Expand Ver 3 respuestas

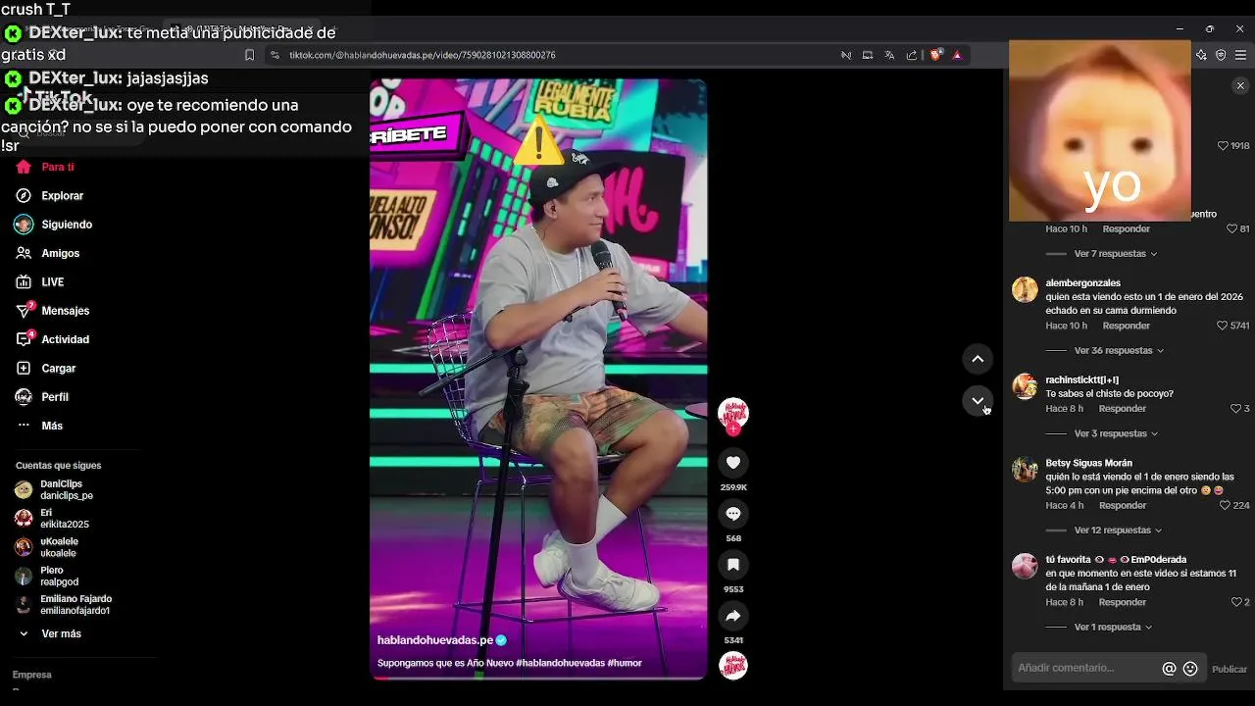tap(1117, 433)
